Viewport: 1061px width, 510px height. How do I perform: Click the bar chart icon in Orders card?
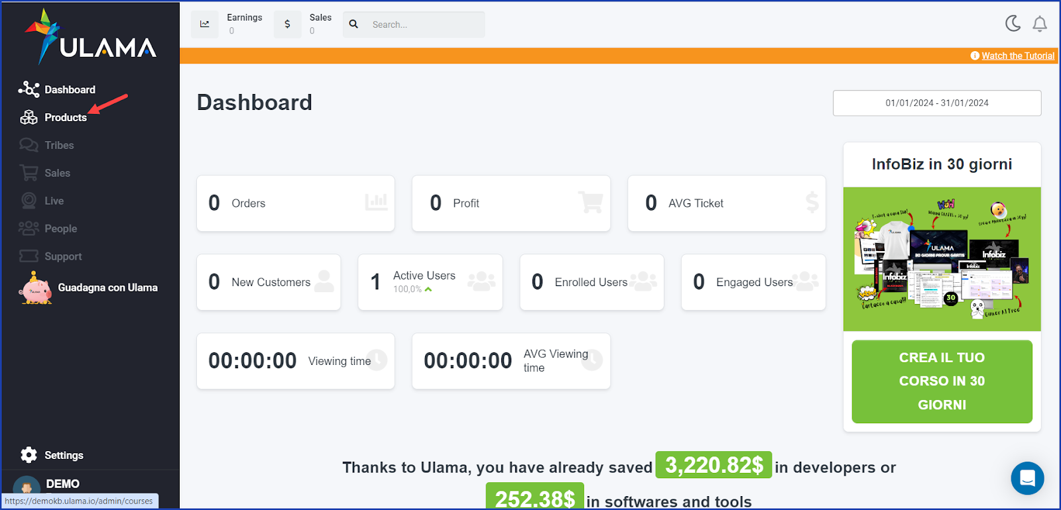[x=376, y=202]
